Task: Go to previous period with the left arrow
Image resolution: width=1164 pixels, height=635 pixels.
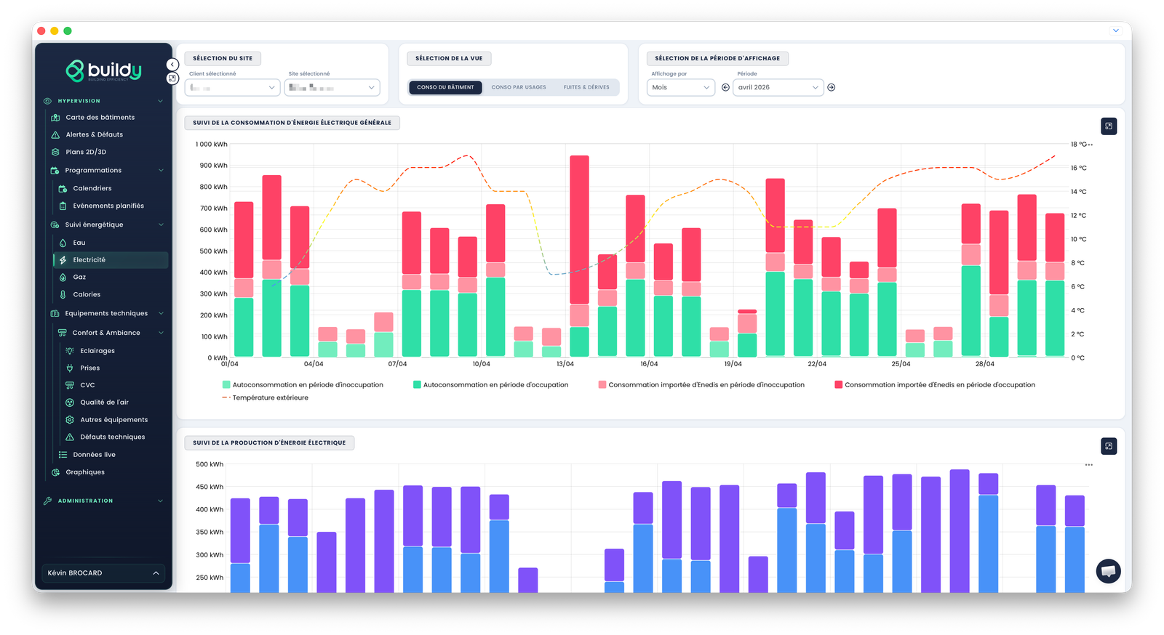Action: coord(725,87)
